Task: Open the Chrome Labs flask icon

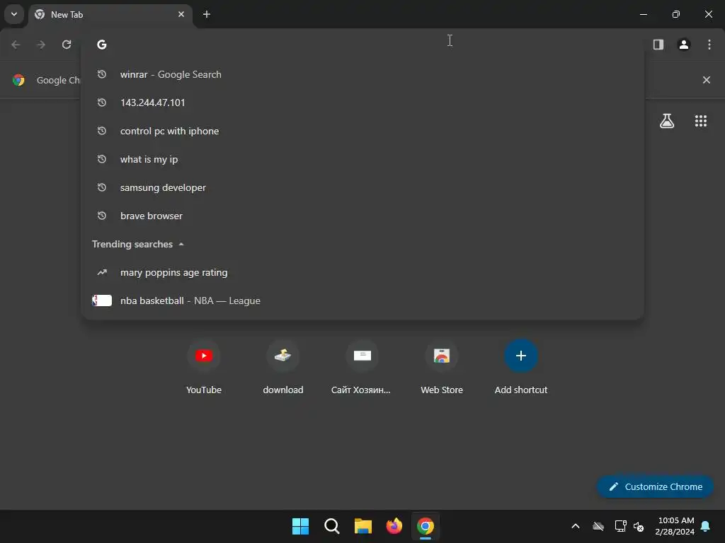Action: click(667, 121)
